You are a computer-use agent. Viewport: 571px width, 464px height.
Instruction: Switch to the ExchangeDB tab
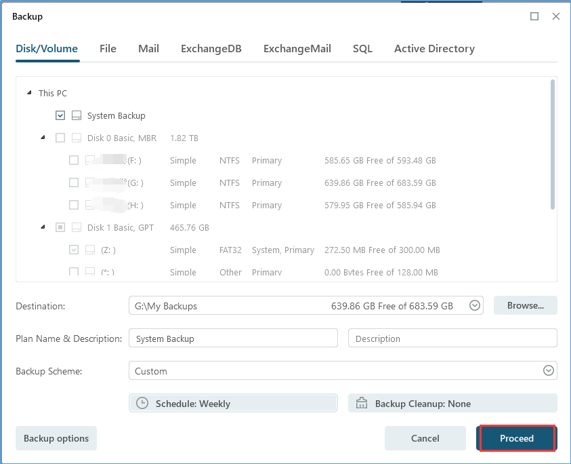tap(211, 49)
